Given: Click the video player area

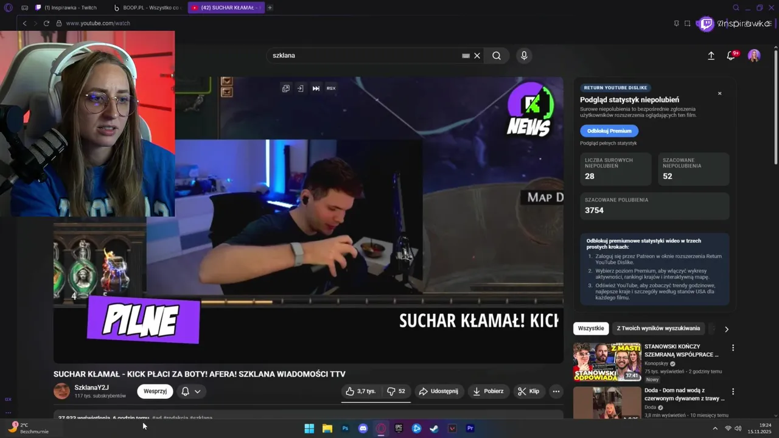Looking at the screenshot, I should coord(308,220).
